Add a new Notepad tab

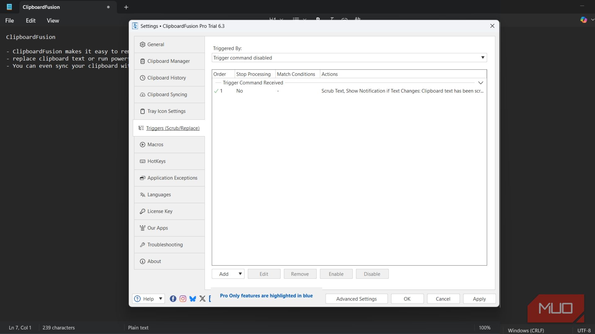pyautogui.click(x=126, y=7)
